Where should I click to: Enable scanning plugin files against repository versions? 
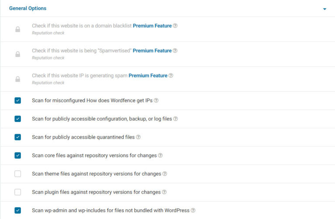17,192
